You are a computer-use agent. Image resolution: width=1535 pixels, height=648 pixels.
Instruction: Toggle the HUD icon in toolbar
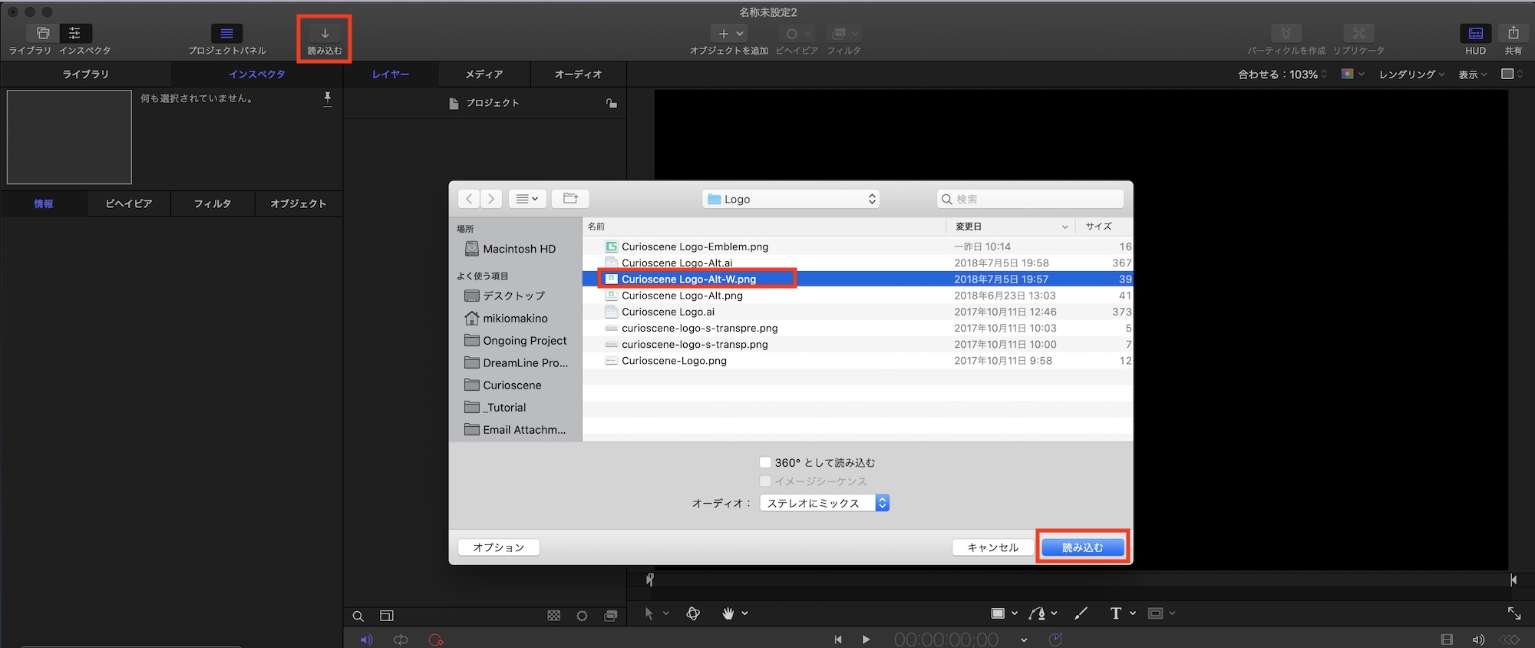[1475, 34]
